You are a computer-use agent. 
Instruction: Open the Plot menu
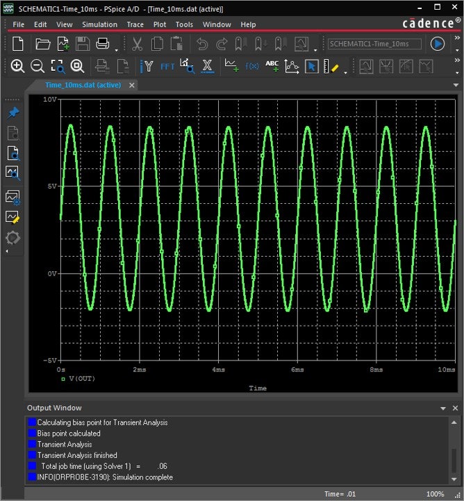point(160,24)
